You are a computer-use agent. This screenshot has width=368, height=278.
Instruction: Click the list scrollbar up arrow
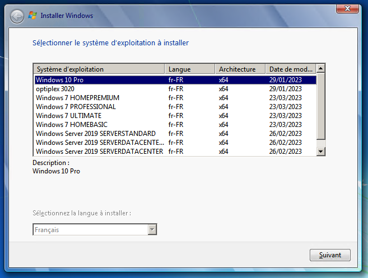click(x=321, y=68)
